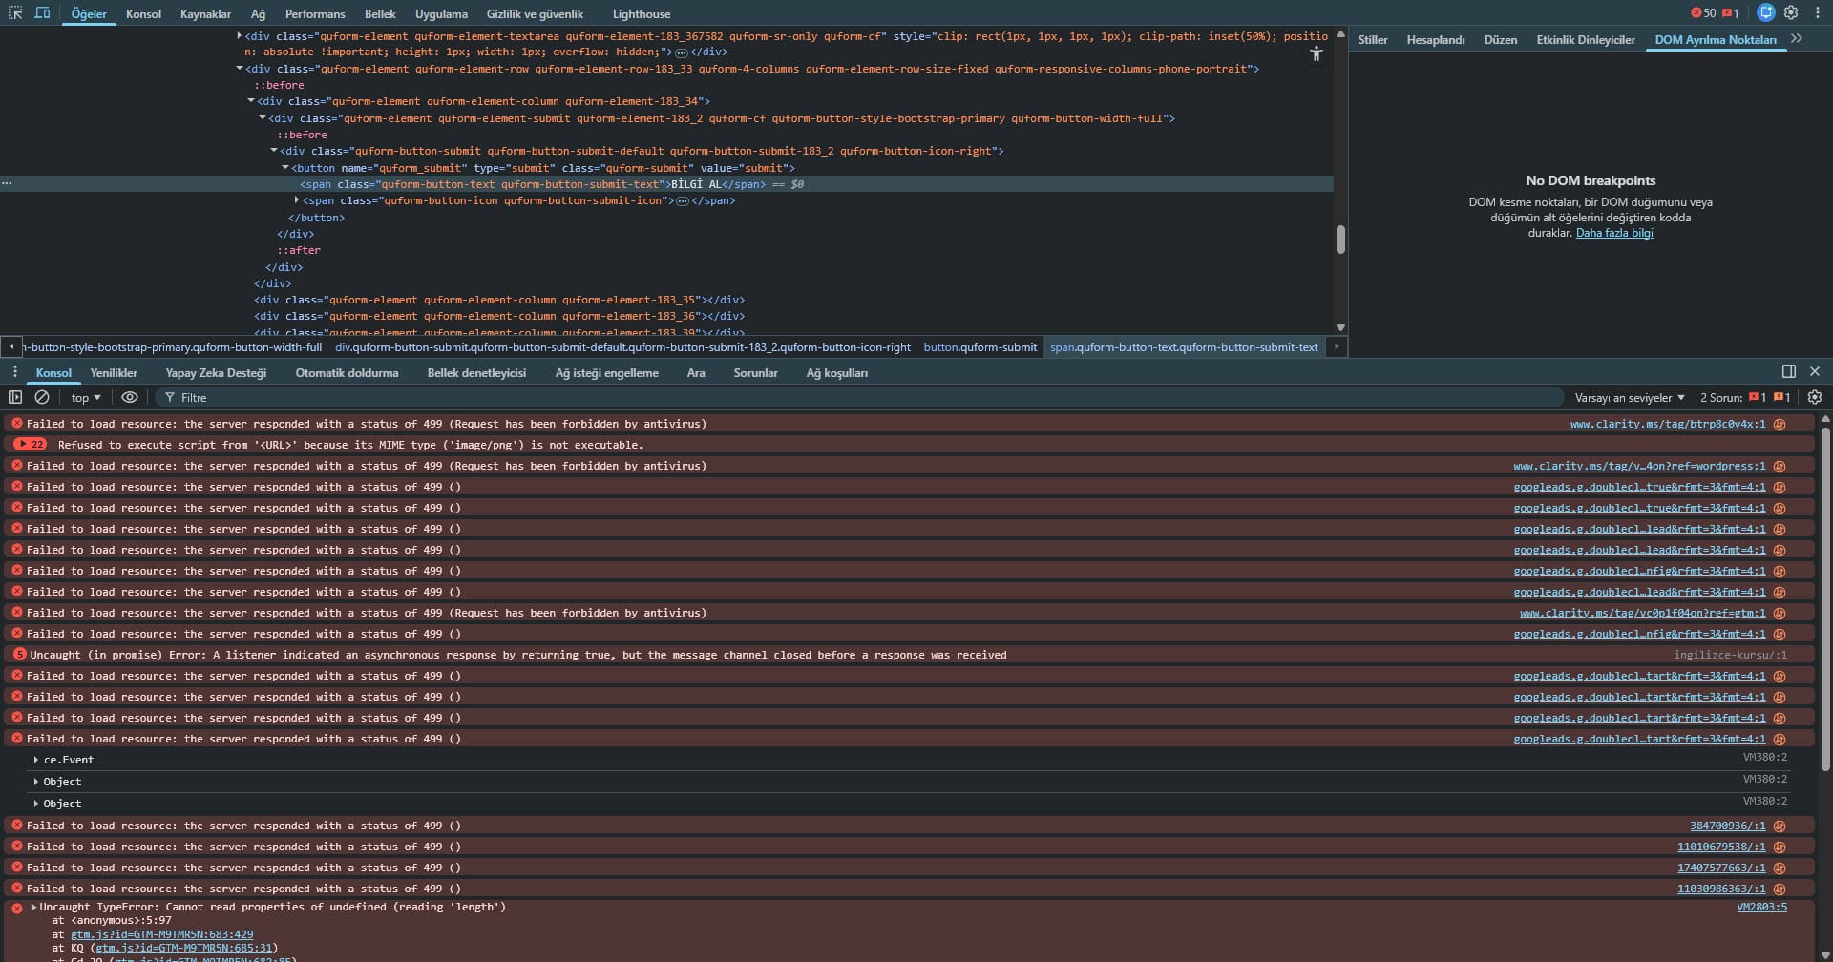Open console settings gear icon
The image size is (1833, 962).
1815,397
